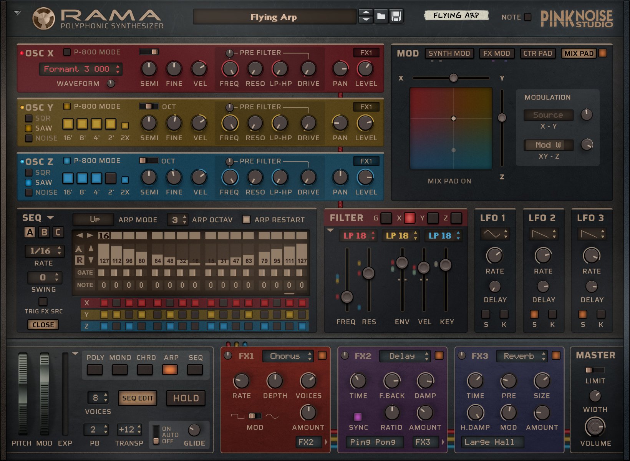Switch to the CTR PAD tab

[537, 53]
